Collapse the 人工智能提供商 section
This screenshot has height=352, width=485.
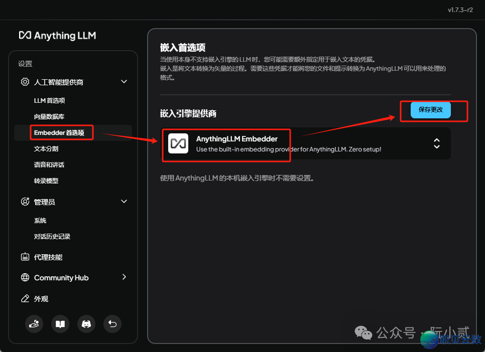(124, 81)
